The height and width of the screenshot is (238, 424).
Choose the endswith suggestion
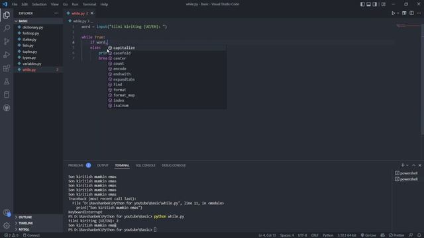[x=166, y=74]
